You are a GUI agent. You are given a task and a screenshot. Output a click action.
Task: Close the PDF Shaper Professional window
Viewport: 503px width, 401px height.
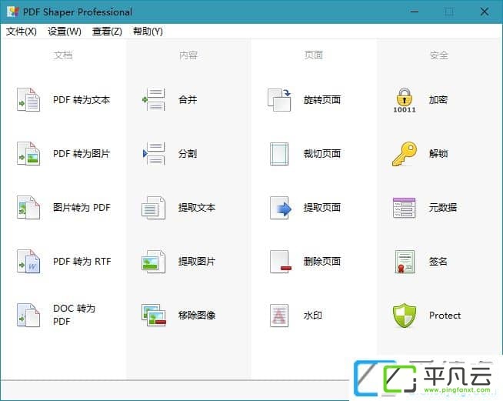coord(485,12)
